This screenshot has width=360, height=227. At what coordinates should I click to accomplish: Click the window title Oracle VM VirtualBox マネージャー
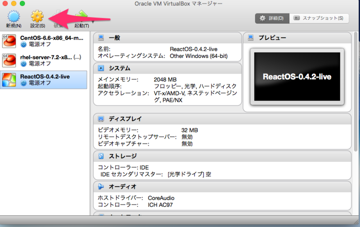point(178,4)
